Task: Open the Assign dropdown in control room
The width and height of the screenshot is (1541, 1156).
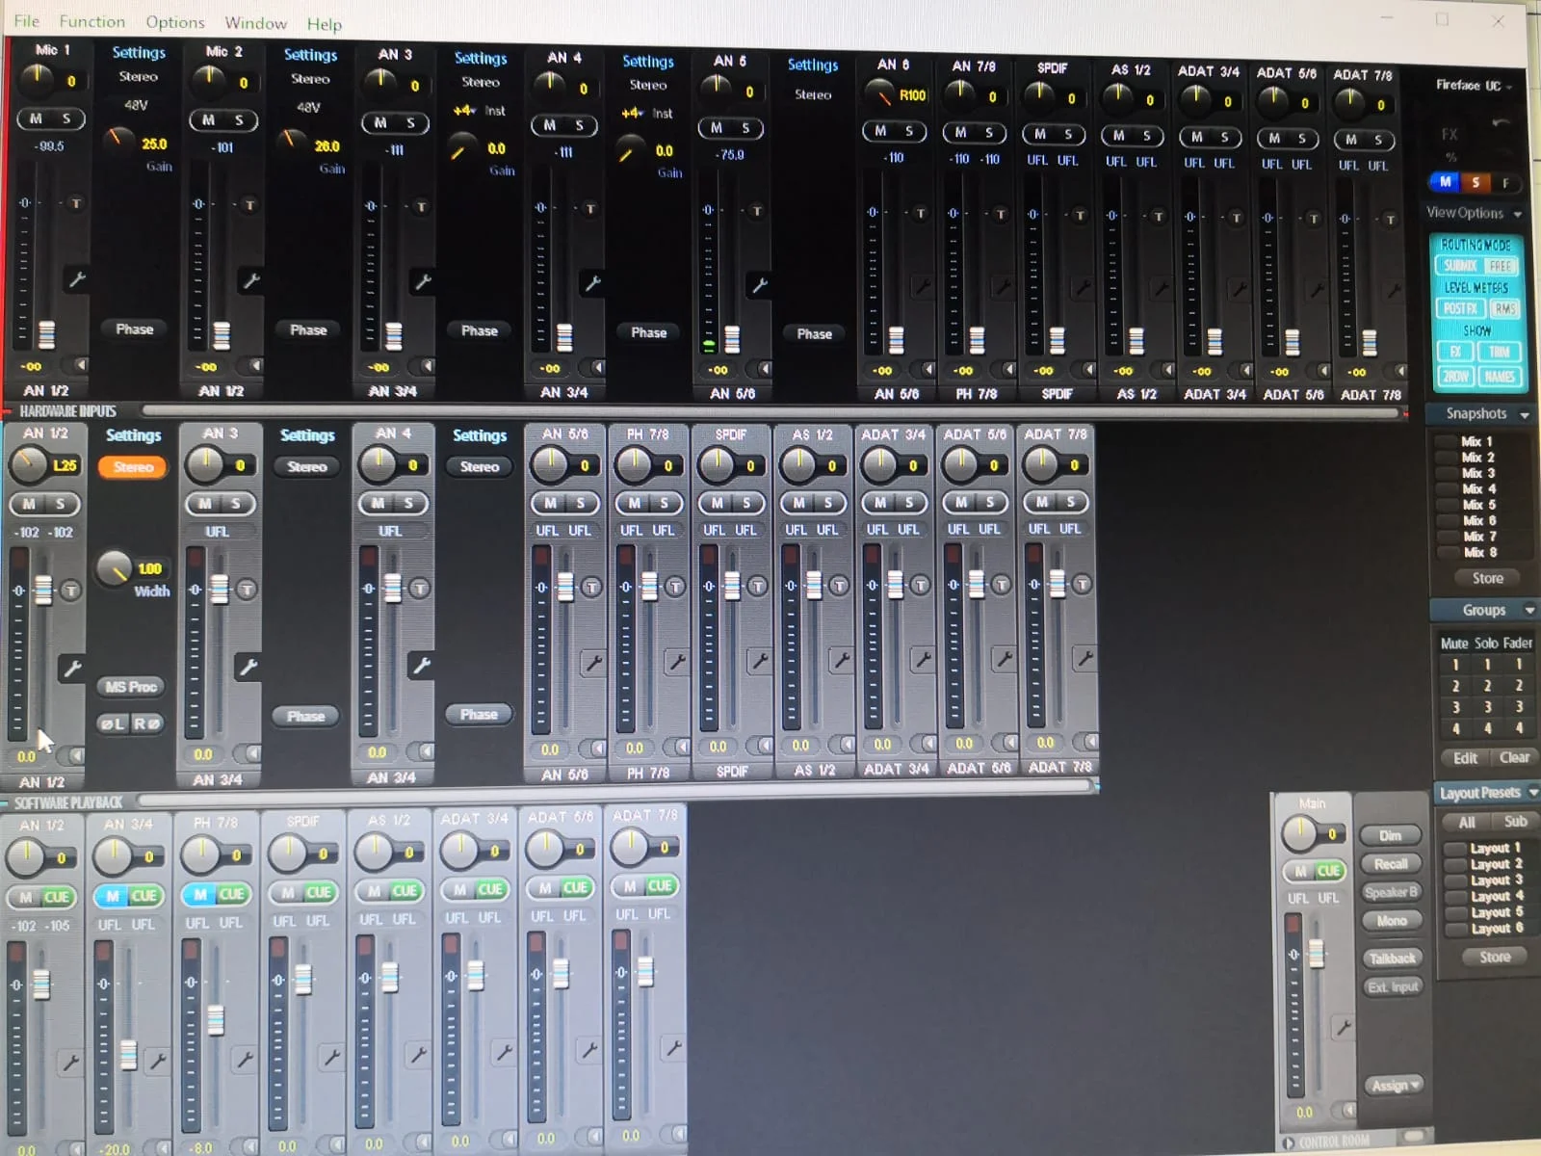Action: (x=1395, y=1086)
